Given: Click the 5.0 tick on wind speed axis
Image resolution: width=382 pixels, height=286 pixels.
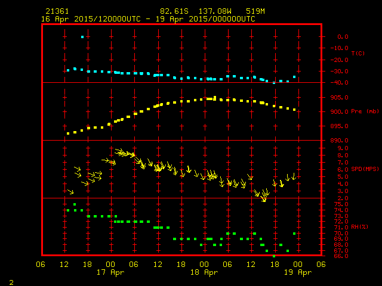Looking at the screenshot, I should coord(343,177).
